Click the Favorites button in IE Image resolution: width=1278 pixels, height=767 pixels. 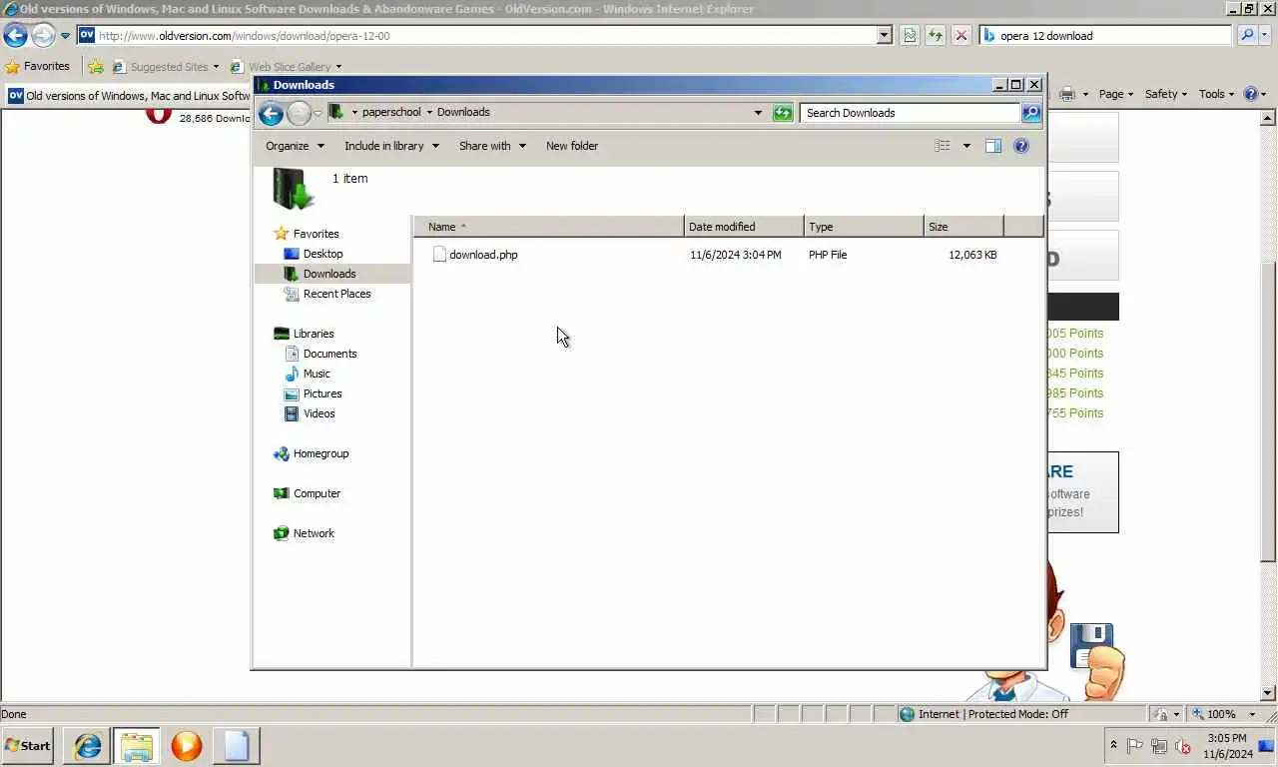pos(37,67)
